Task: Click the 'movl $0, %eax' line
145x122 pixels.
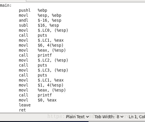Action: pos(38,100)
